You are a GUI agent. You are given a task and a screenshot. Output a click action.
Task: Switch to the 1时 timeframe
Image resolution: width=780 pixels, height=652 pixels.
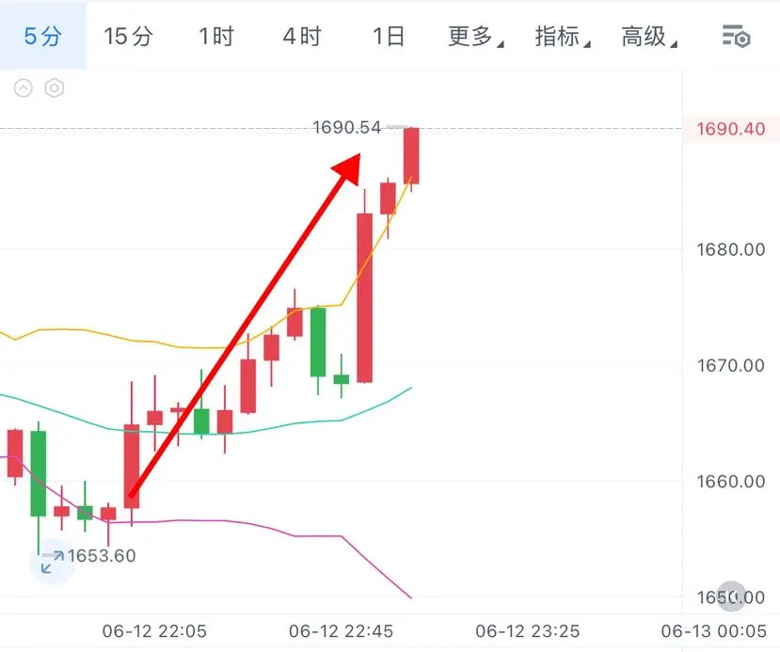pyautogui.click(x=215, y=37)
